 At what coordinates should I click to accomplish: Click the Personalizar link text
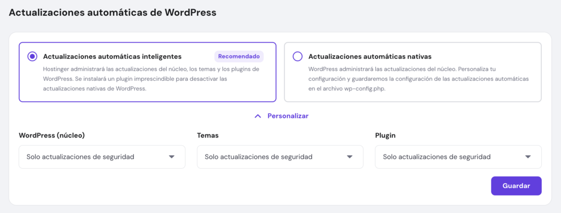pos(288,116)
